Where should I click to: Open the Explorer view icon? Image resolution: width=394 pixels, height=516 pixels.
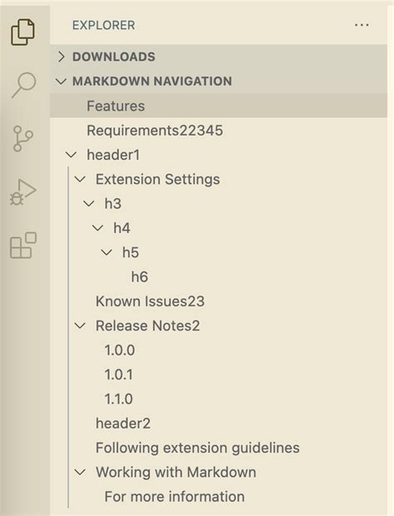pyautogui.click(x=22, y=32)
